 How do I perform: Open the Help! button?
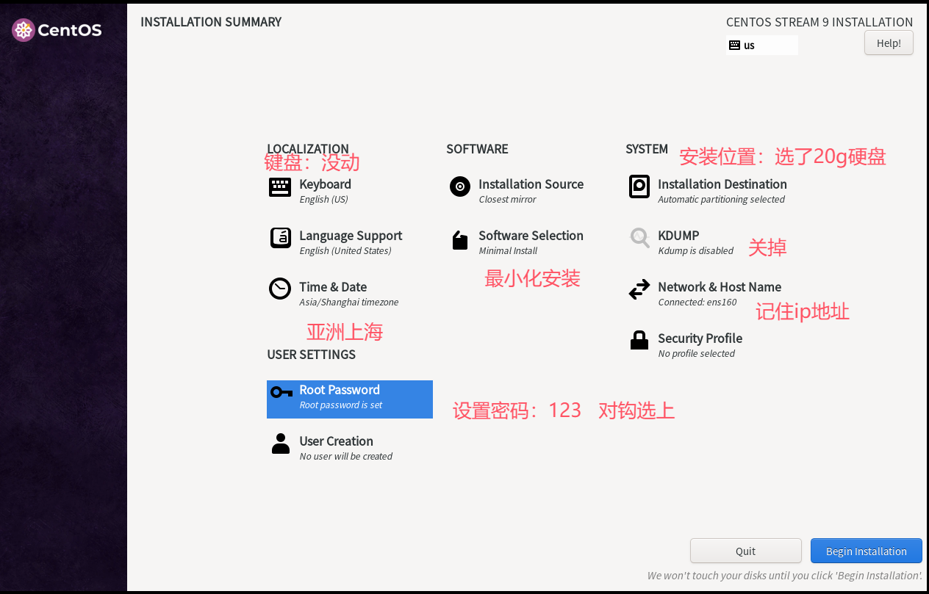889,43
